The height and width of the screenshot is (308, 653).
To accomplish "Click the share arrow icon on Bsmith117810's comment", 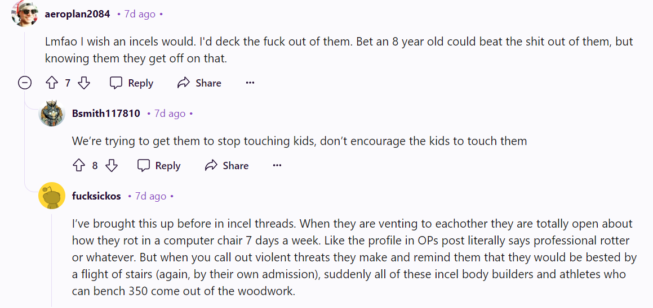I will [x=211, y=166].
